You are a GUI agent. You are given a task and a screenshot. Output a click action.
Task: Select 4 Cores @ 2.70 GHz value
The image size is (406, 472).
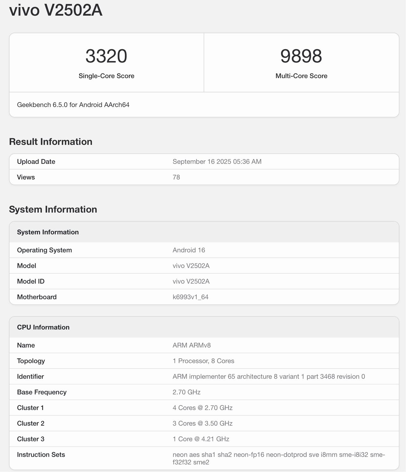(x=203, y=408)
